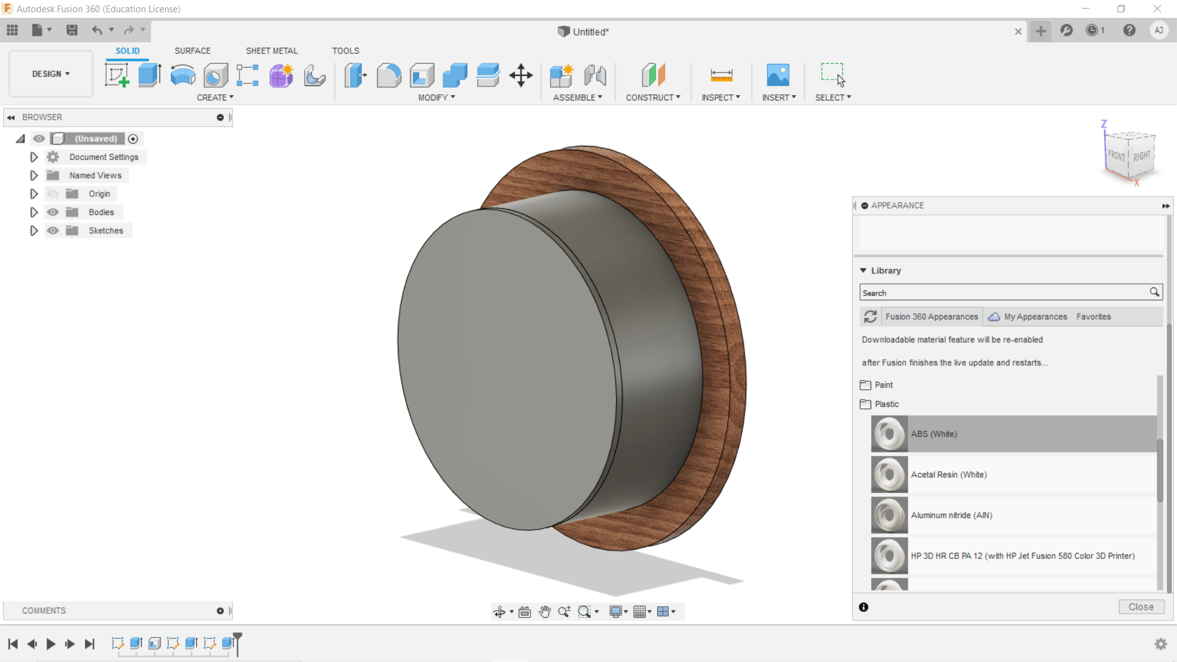The height and width of the screenshot is (662, 1177).
Task: Select the Move/Copy tool icon
Action: [520, 75]
